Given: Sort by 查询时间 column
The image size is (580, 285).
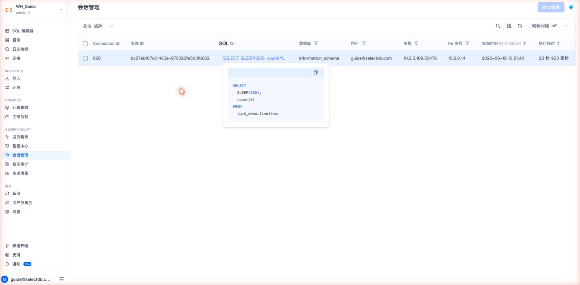Looking at the screenshot, I should click(525, 44).
